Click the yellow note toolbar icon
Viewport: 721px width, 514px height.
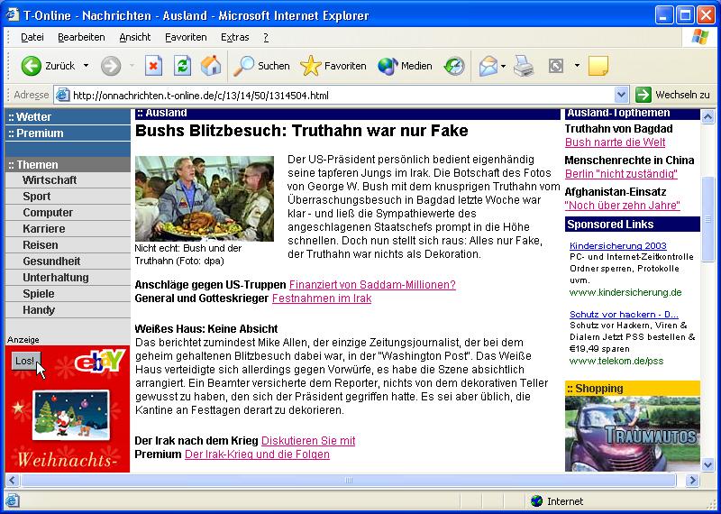(x=598, y=66)
